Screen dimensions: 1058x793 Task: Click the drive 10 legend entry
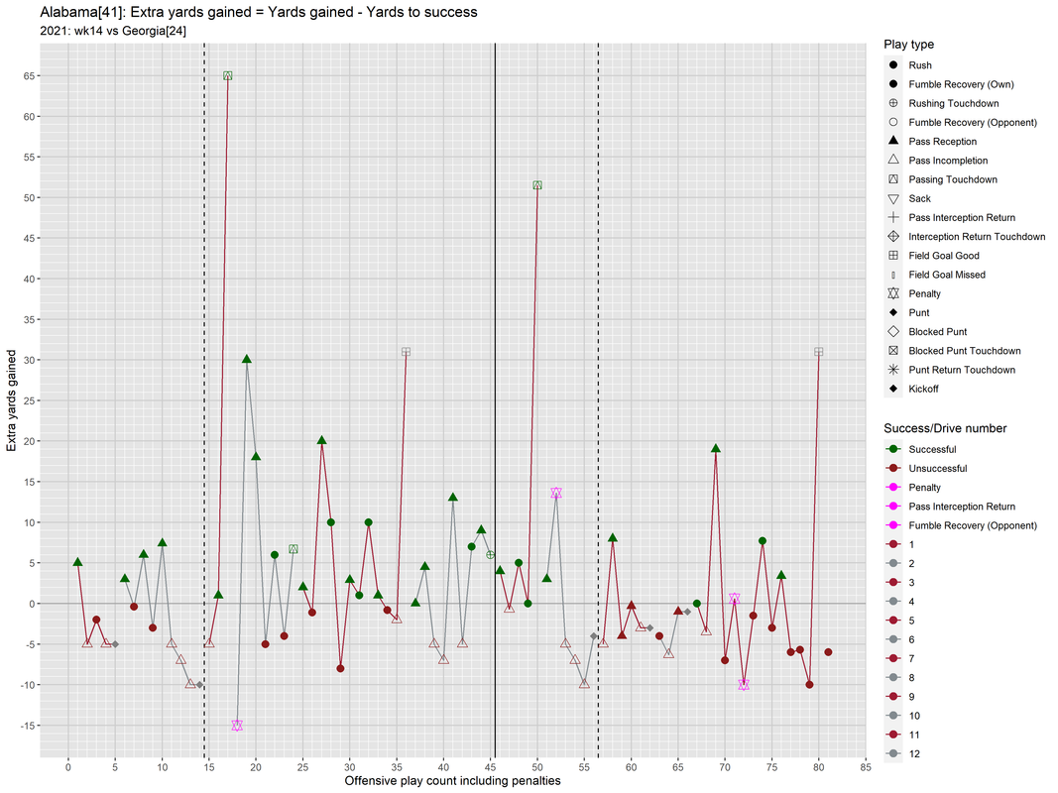coord(902,716)
